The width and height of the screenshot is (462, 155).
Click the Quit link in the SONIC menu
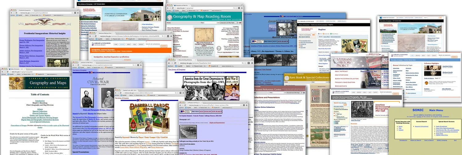455,140
